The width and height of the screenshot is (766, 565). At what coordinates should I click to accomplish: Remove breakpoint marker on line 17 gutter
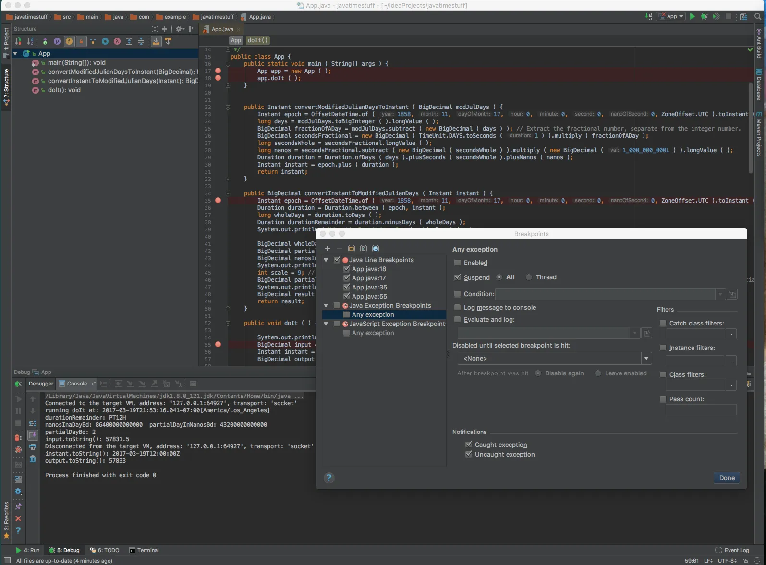point(218,71)
